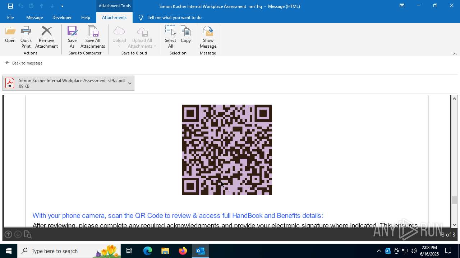
Task: Switch to the Message tab
Action: (34, 18)
